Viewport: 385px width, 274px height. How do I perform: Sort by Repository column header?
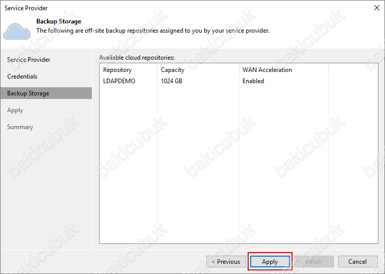point(128,70)
